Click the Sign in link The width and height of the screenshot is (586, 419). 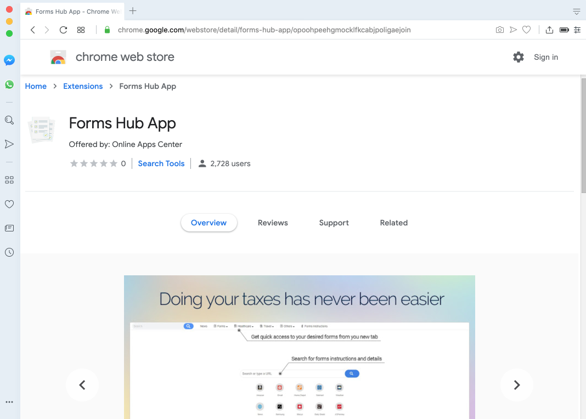point(546,57)
